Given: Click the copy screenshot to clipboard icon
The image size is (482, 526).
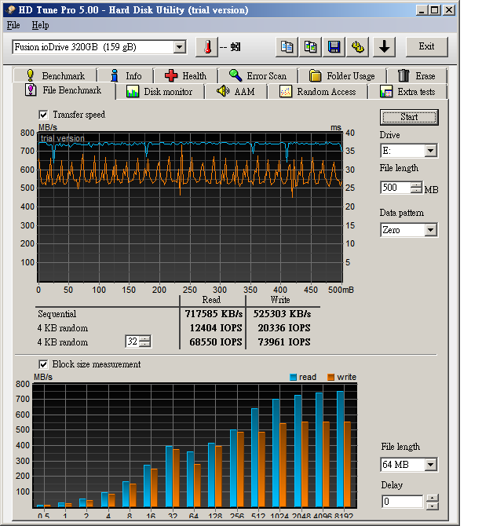Looking at the screenshot, I should [310, 47].
